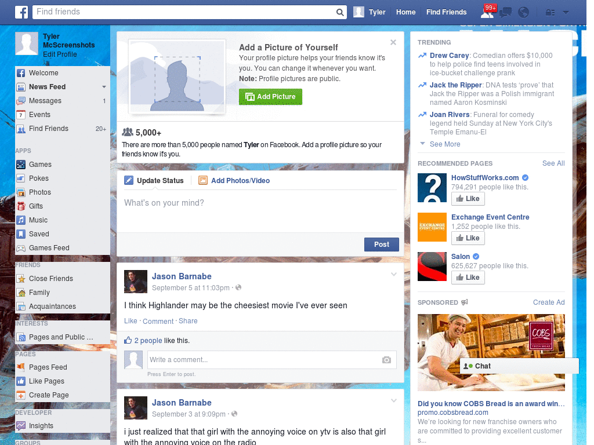Click the Music app icon
The height and width of the screenshot is (445, 594).
pos(21,220)
